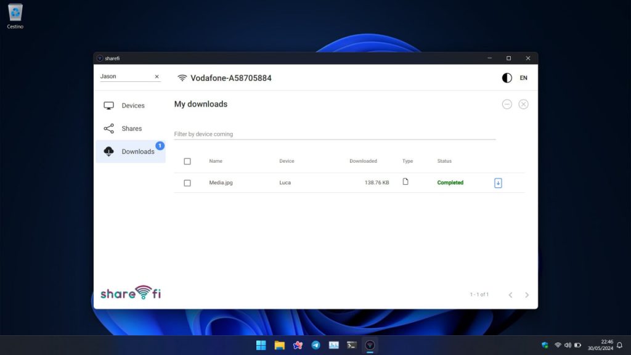Image resolution: width=631 pixels, height=355 pixels.
Task: Switch language with the EN button
Action: pyautogui.click(x=523, y=78)
